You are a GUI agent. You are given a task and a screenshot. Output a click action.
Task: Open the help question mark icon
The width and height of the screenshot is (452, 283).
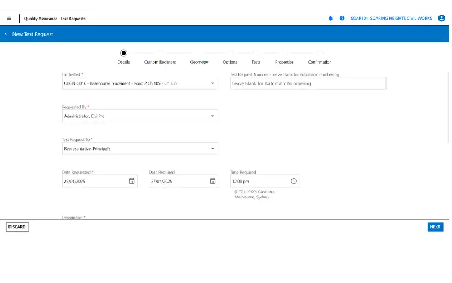[x=342, y=19]
